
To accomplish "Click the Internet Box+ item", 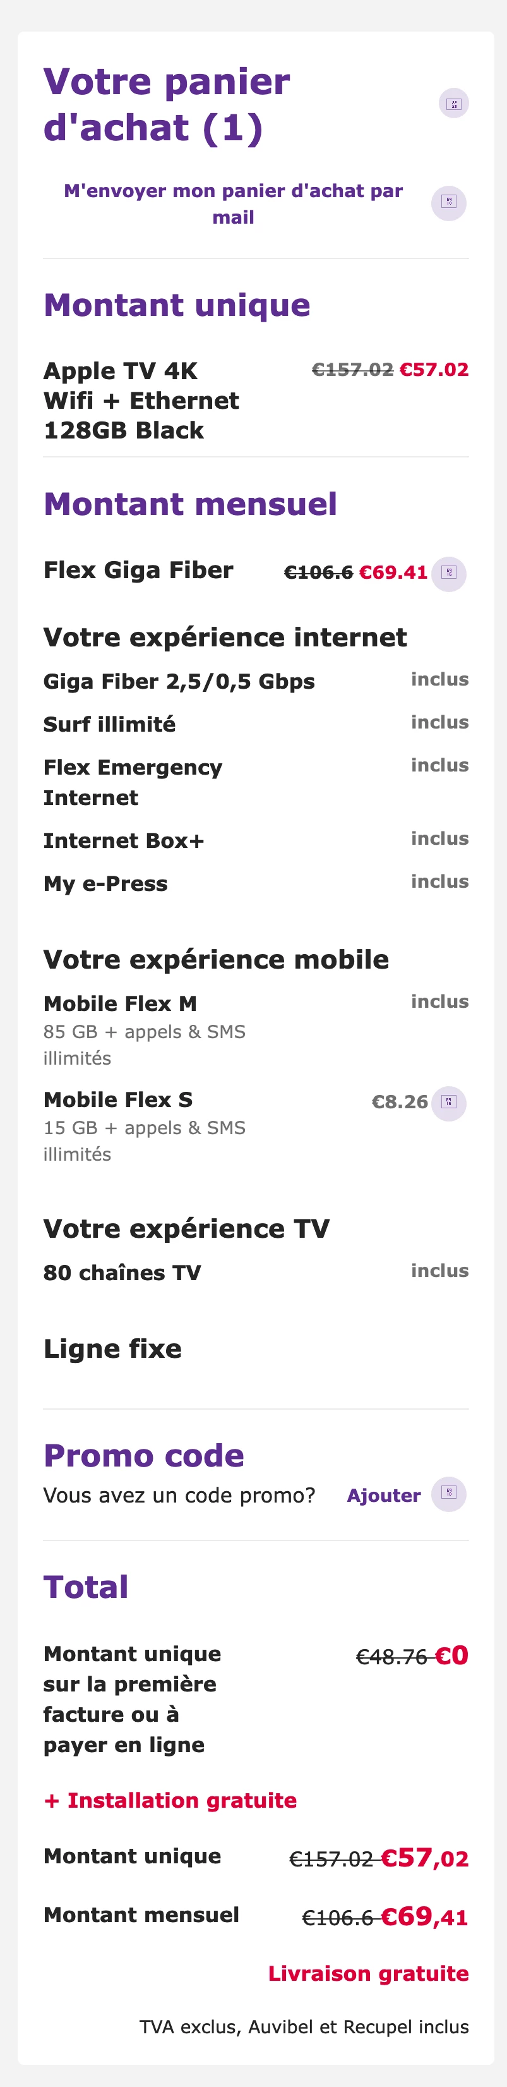I will [124, 841].
